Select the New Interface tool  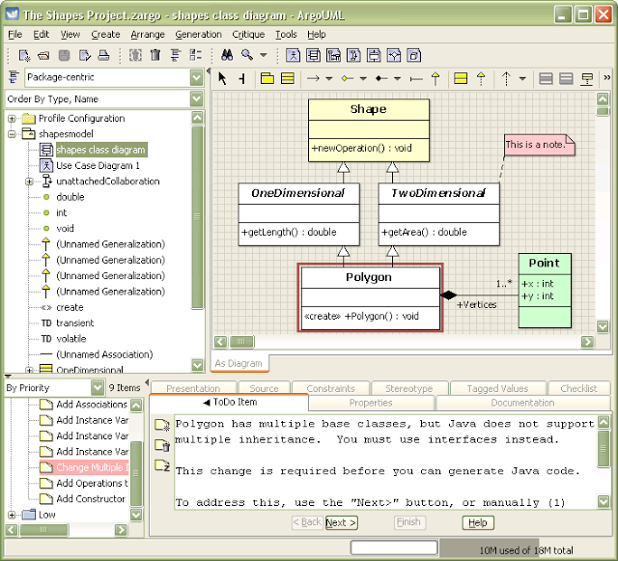461,78
